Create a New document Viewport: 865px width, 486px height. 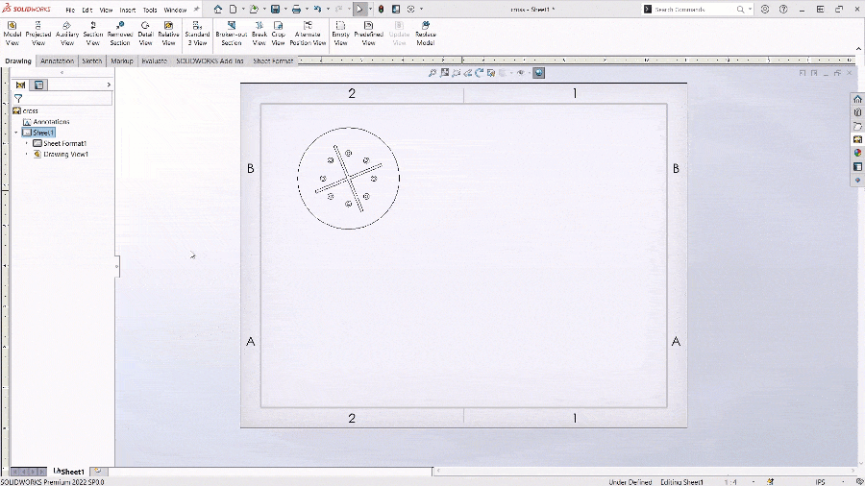point(233,10)
